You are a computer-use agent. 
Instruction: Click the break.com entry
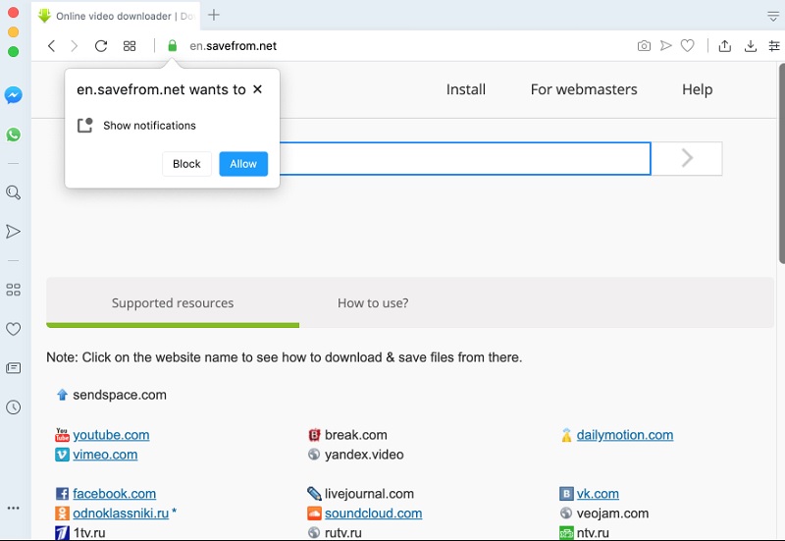356,435
